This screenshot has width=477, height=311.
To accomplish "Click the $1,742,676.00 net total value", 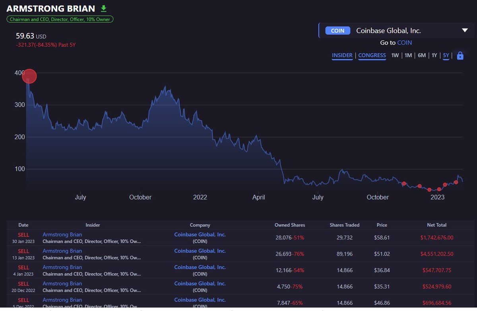I will (437, 238).
